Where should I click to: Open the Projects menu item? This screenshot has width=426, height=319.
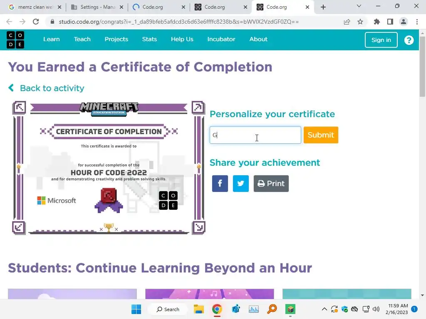116,39
